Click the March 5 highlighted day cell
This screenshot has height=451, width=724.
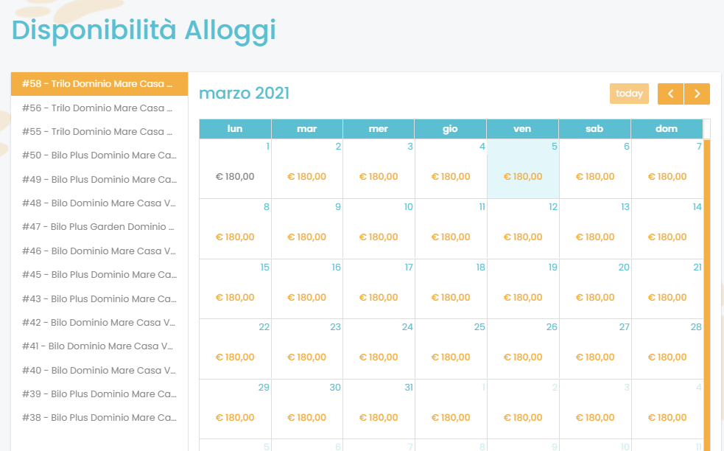(x=523, y=169)
